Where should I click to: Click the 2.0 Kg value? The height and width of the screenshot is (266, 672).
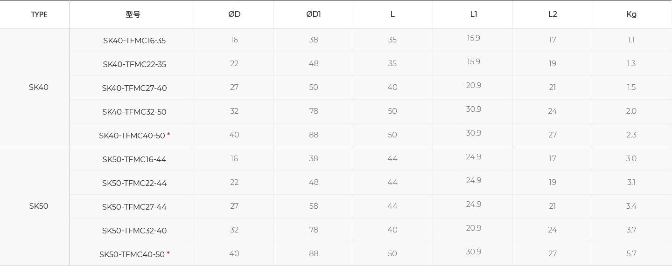coord(631,111)
